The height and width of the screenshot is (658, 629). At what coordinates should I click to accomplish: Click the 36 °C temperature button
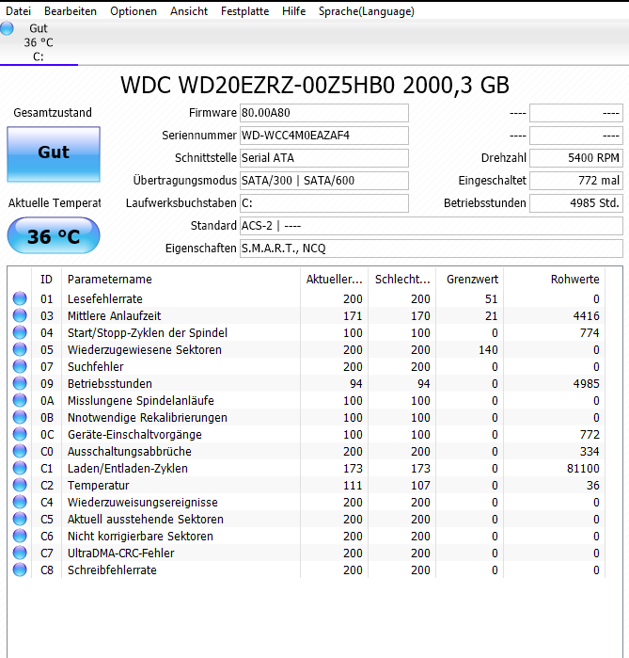pos(54,235)
